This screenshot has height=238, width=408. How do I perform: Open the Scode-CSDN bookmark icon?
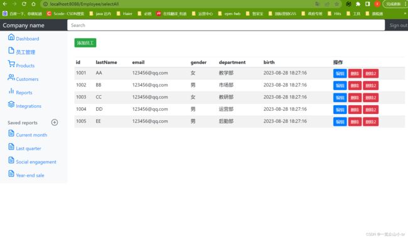click(49, 14)
